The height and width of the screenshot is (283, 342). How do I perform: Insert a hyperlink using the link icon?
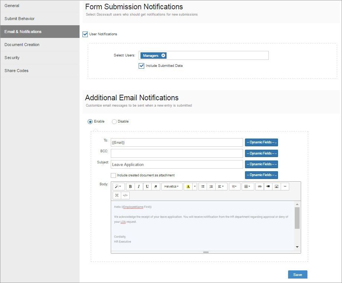coord(260,186)
